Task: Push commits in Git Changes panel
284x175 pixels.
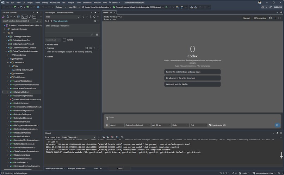Action: 91,17
